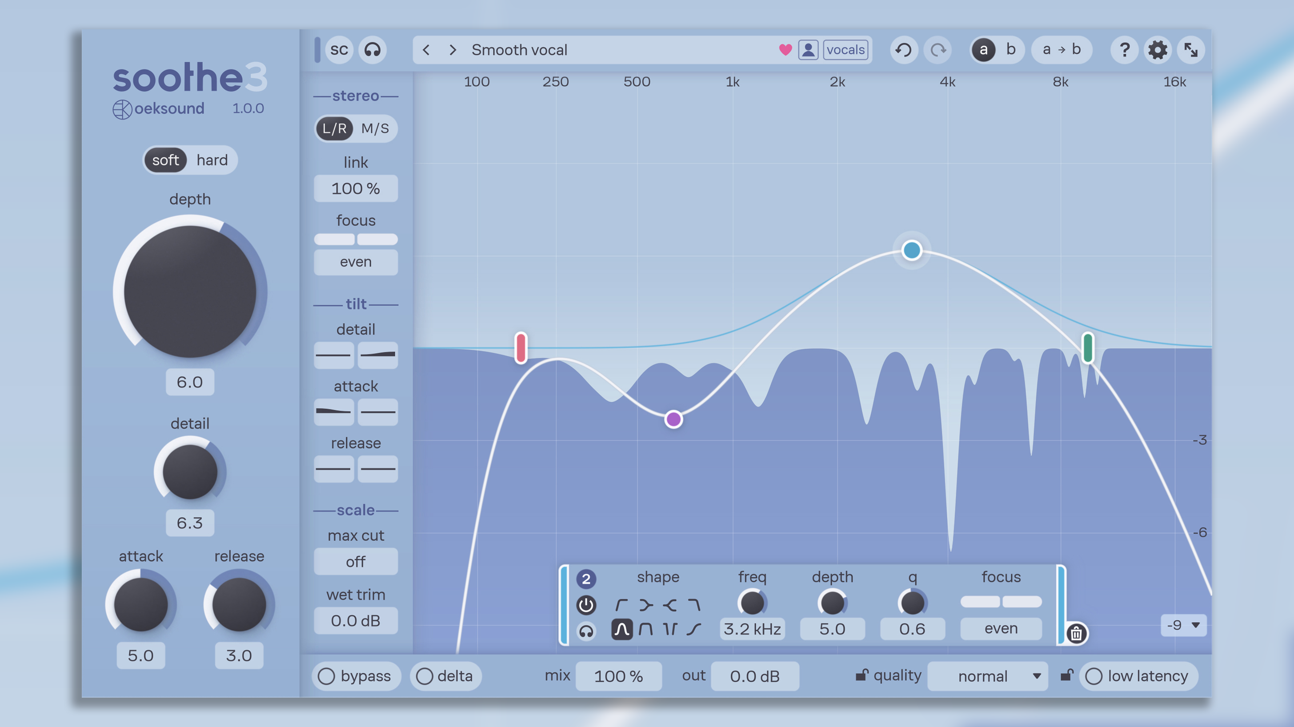Select hard mode
The image size is (1294, 727).
tap(212, 160)
